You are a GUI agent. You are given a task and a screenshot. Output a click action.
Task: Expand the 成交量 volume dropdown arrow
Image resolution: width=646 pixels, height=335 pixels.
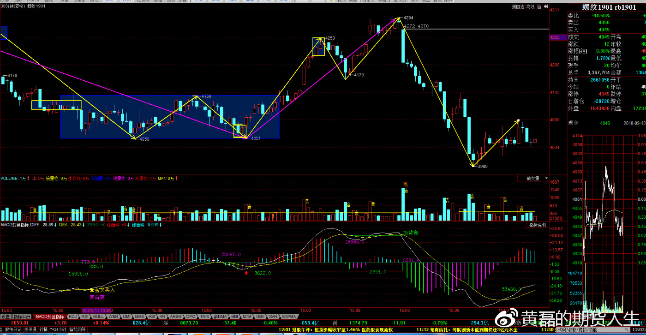pos(546,178)
